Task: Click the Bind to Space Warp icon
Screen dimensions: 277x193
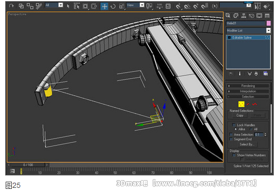Action: (39, 6)
